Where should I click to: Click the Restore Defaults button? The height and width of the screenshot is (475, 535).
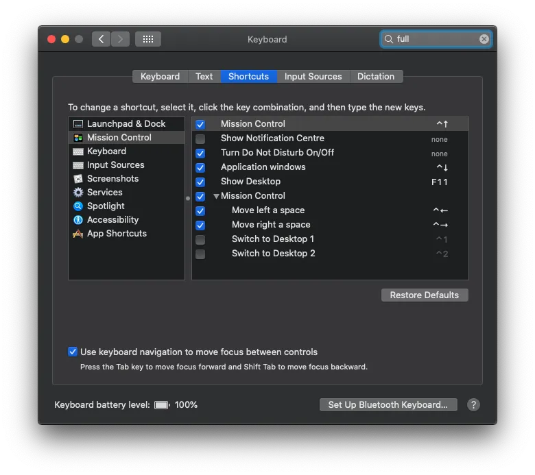(x=424, y=295)
